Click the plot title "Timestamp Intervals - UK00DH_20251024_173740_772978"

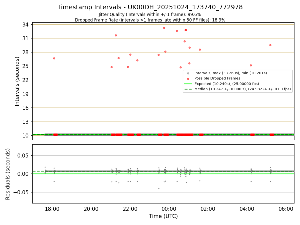150,7
